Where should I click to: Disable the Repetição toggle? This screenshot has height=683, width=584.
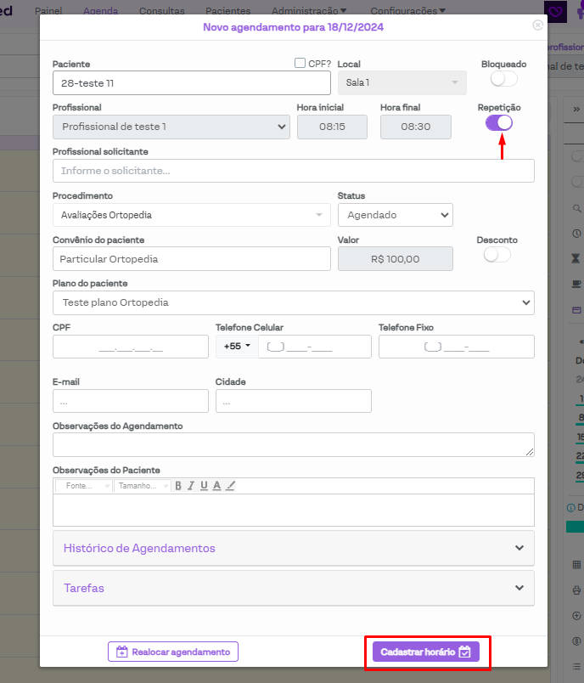[x=499, y=122]
